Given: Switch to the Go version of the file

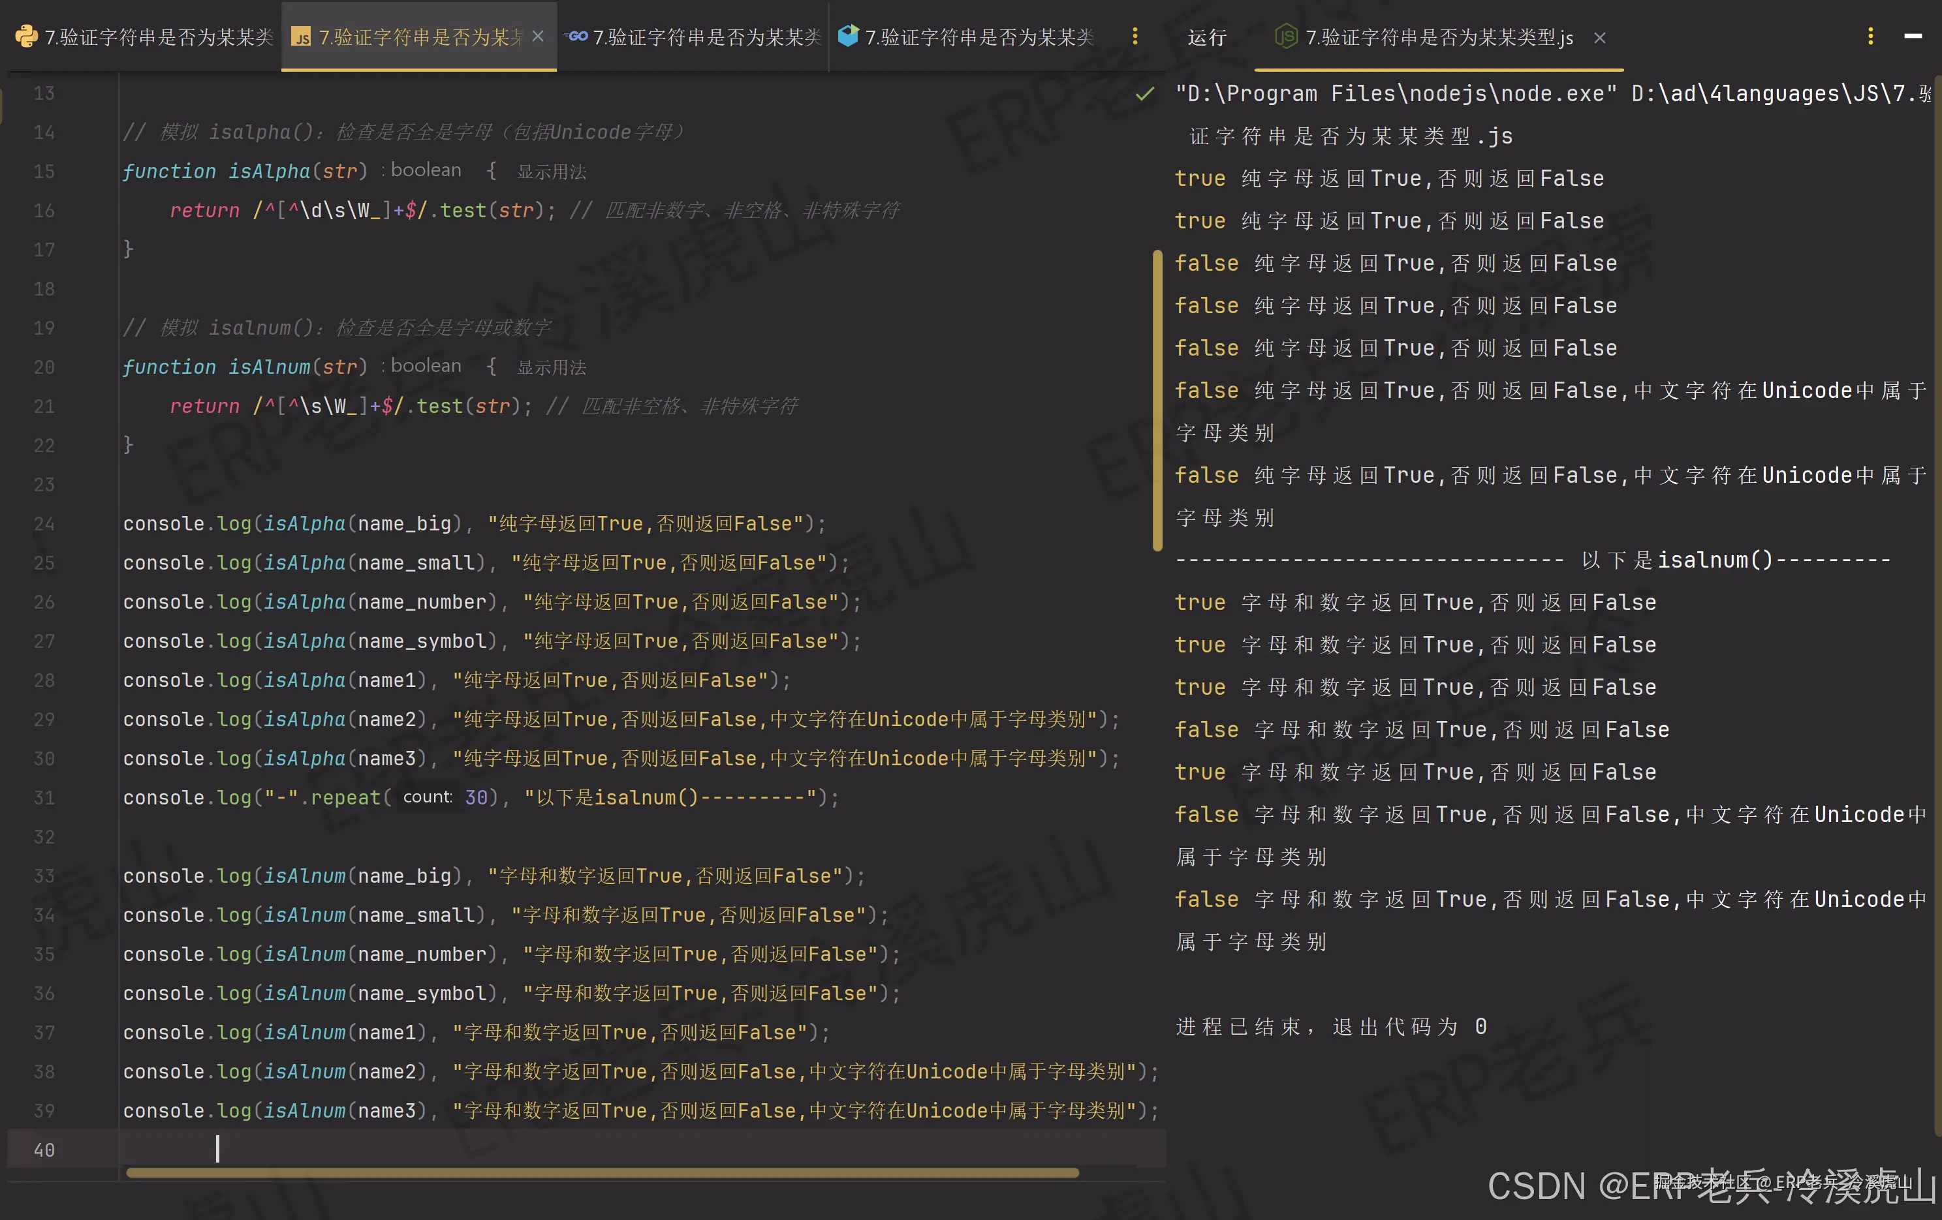Looking at the screenshot, I should tap(693, 37).
